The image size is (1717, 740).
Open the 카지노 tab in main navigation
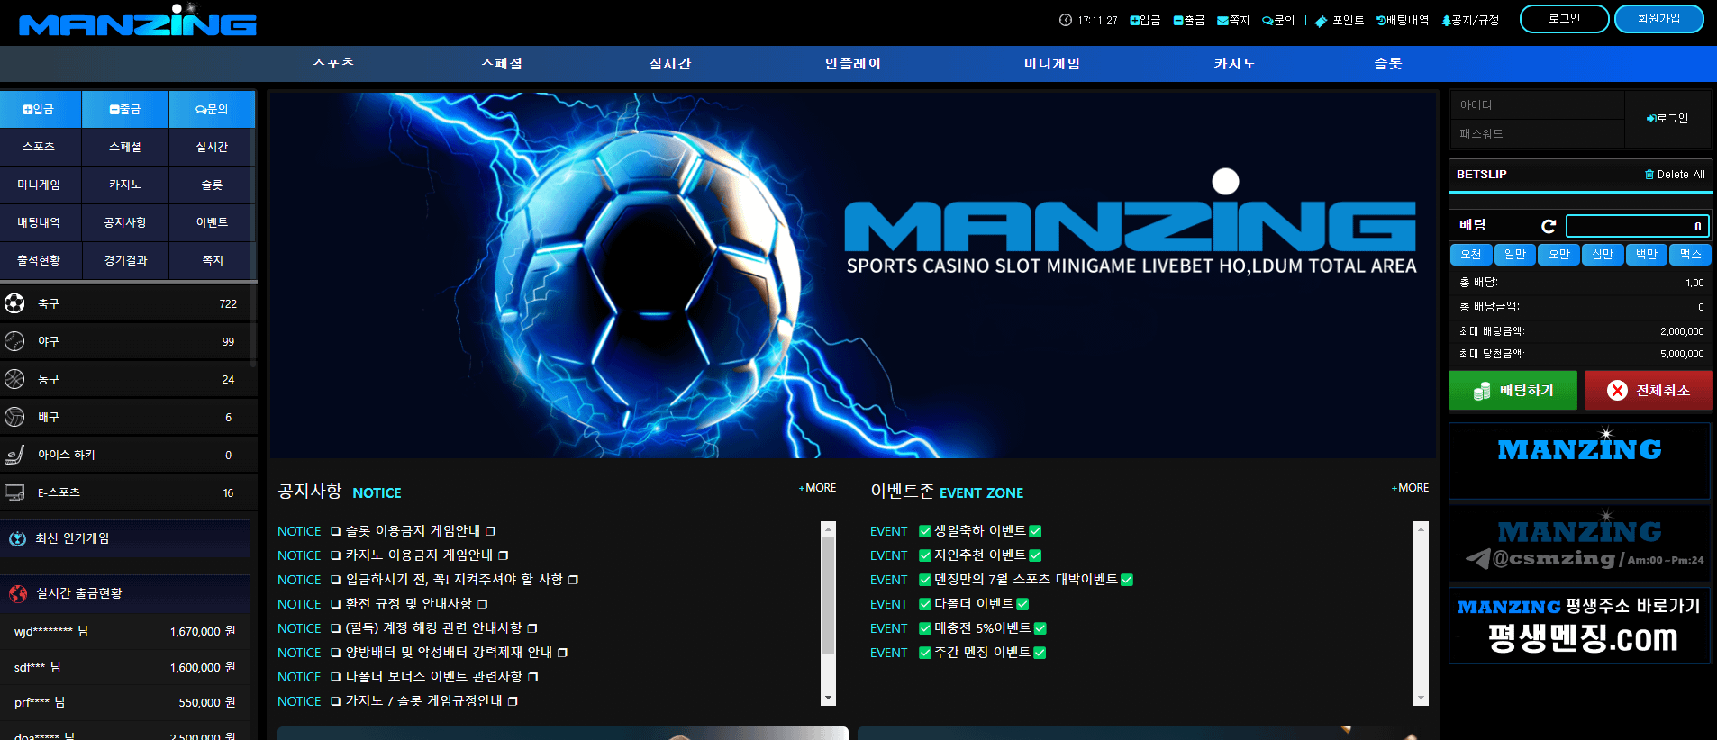pyautogui.click(x=1235, y=63)
